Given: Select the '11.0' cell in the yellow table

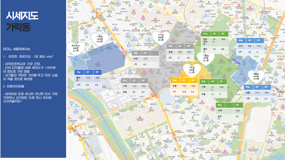Looking at the screenshot, I should pyautogui.click(x=184, y=86).
